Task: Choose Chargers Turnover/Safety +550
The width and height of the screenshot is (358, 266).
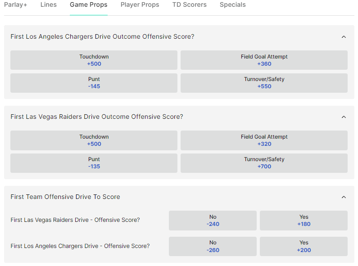Action: click(x=264, y=83)
